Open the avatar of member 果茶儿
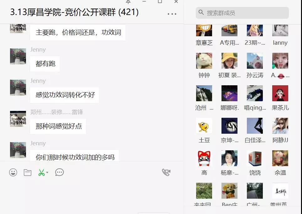 (280, 93)
